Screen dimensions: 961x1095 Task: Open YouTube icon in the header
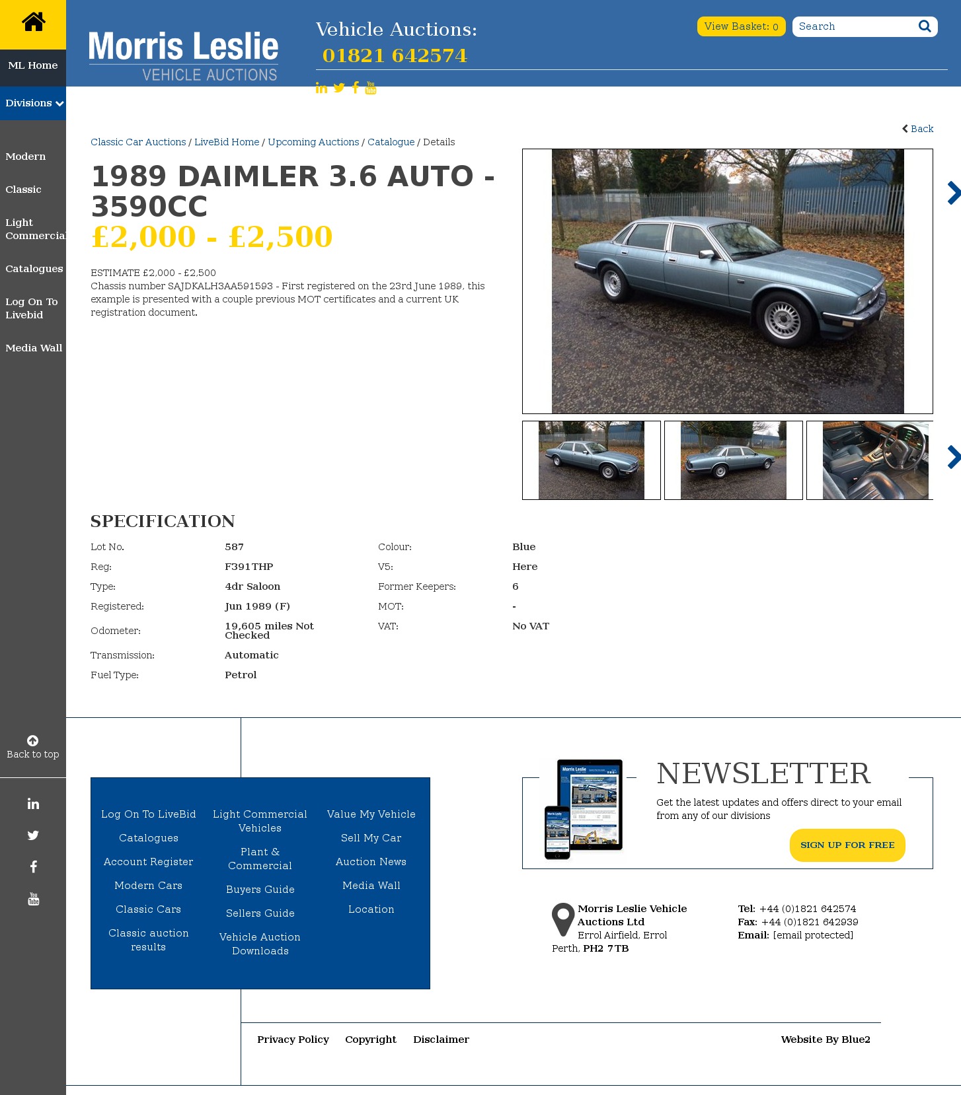(371, 88)
